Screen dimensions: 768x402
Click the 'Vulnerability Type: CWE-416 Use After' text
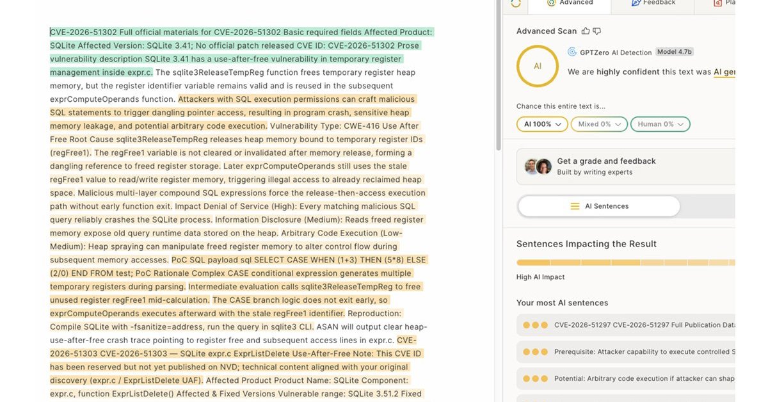click(344, 126)
